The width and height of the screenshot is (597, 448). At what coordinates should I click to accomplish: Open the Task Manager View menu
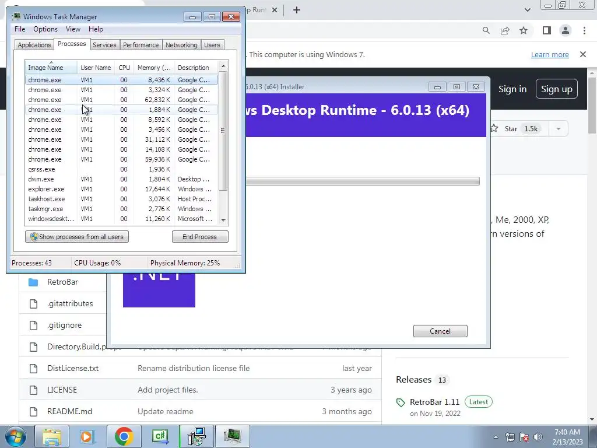point(73,29)
